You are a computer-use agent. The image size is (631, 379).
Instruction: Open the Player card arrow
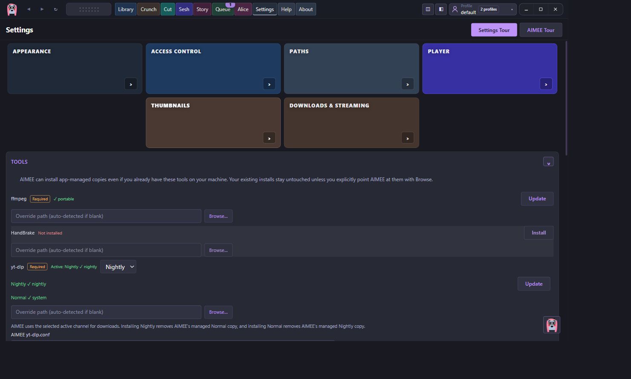tap(546, 84)
